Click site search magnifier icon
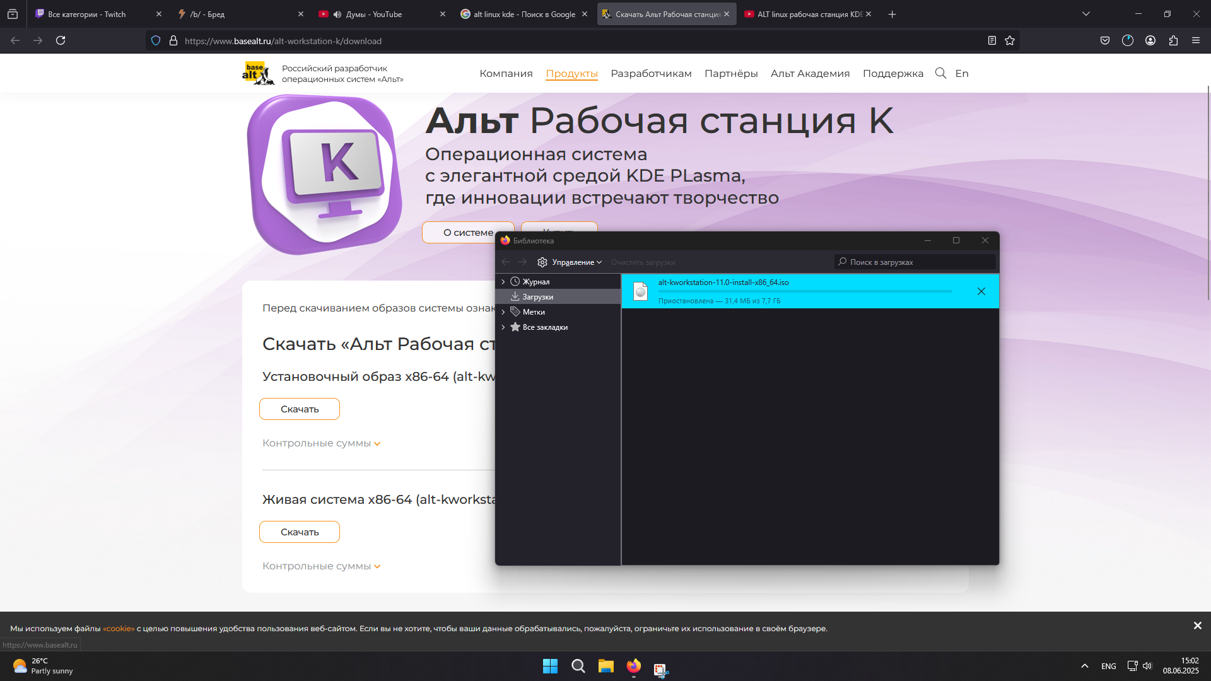 (940, 73)
